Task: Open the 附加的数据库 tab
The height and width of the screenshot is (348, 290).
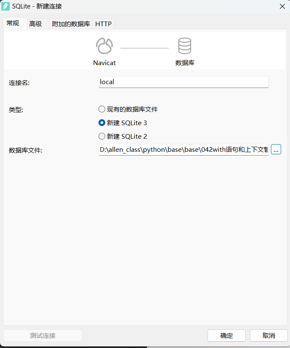Action: [x=71, y=24]
